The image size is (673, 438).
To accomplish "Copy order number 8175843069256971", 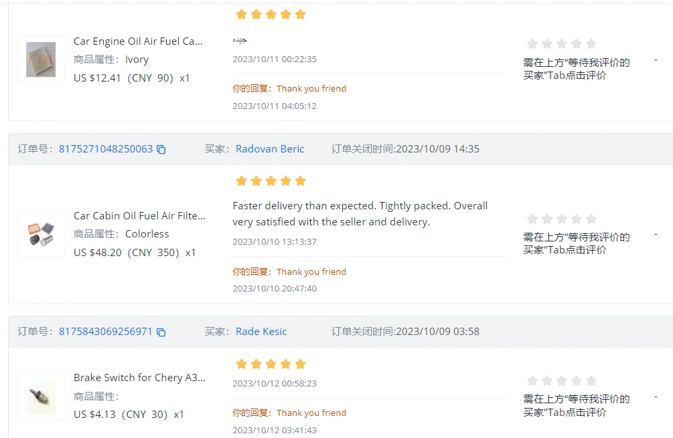I will coord(161,332).
